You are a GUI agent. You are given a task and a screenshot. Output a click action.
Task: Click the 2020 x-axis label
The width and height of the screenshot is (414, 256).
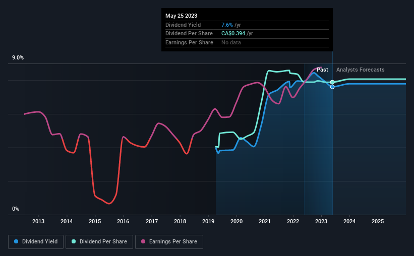tap(236, 221)
